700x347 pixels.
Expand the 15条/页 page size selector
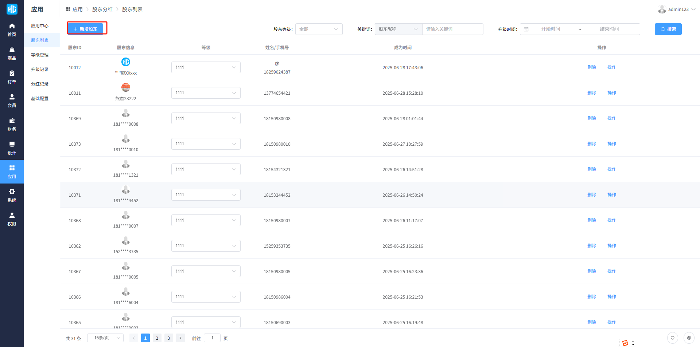[x=105, y=338]
